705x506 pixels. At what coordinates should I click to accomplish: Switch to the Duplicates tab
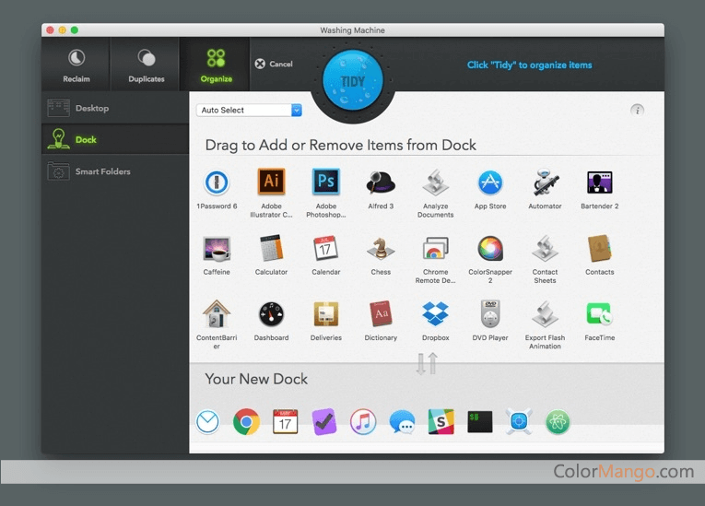click(x=146, y=65)
